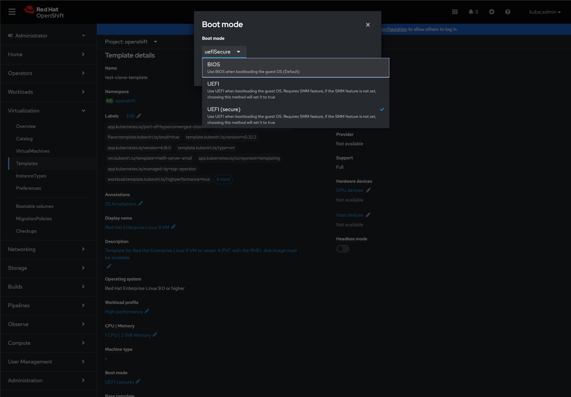Screen dimensions: 571x397
Task: Edit CPU and Memory pencil icon
Action: (x=155, y=335)
